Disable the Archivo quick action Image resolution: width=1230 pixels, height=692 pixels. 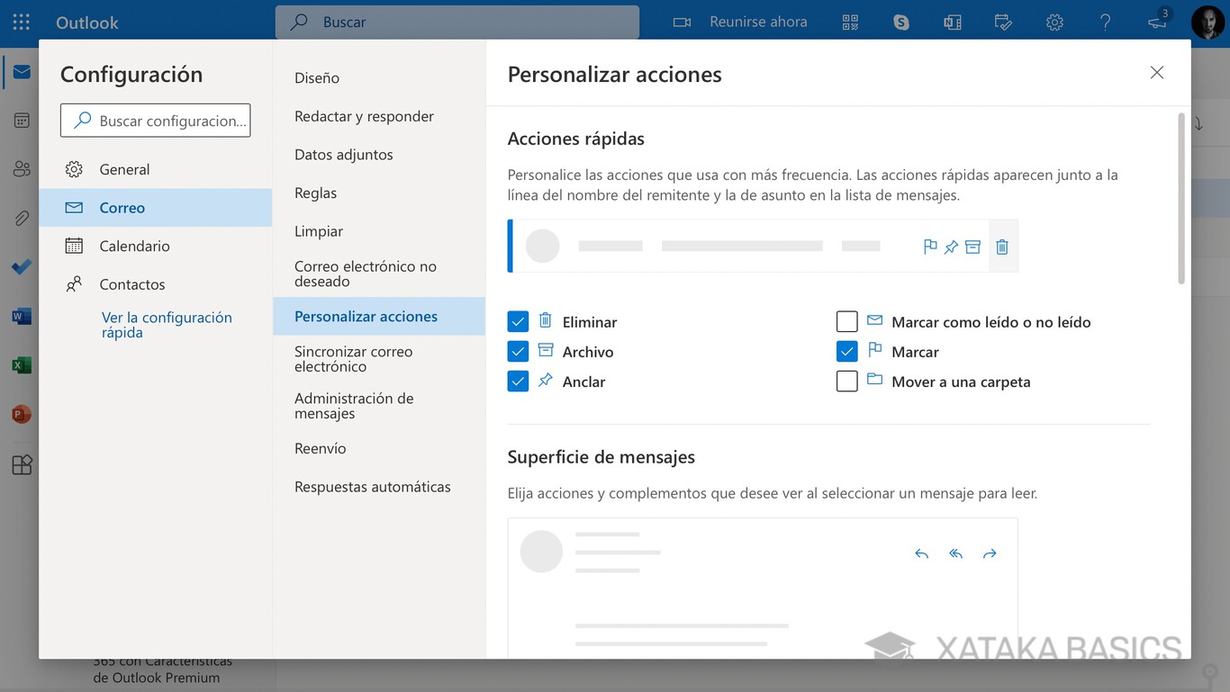click(518, 351)
